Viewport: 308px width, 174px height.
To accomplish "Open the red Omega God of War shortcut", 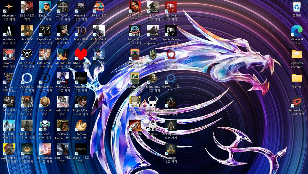I will click(171, 54).
